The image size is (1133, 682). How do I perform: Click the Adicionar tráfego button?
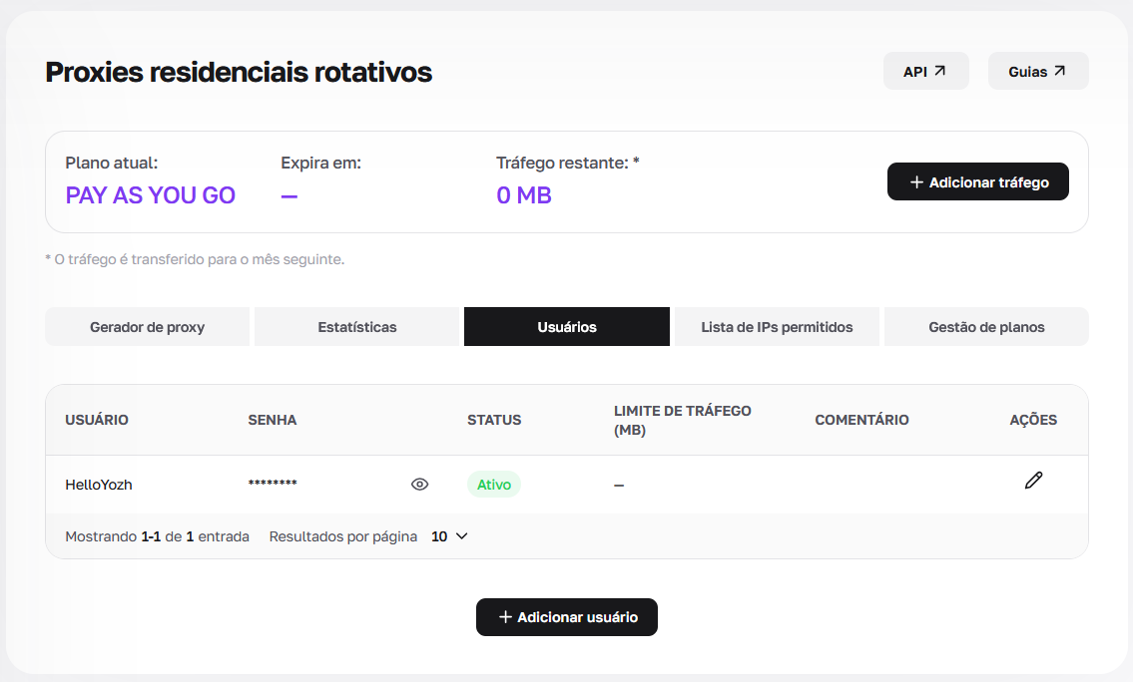[x=977, y=181]
